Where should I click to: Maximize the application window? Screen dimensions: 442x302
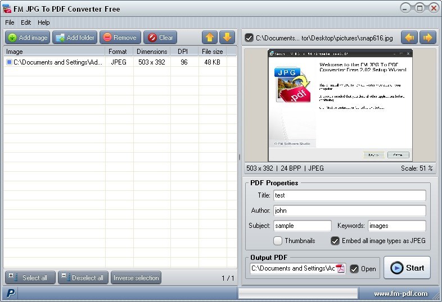click(x=420, y=8)
